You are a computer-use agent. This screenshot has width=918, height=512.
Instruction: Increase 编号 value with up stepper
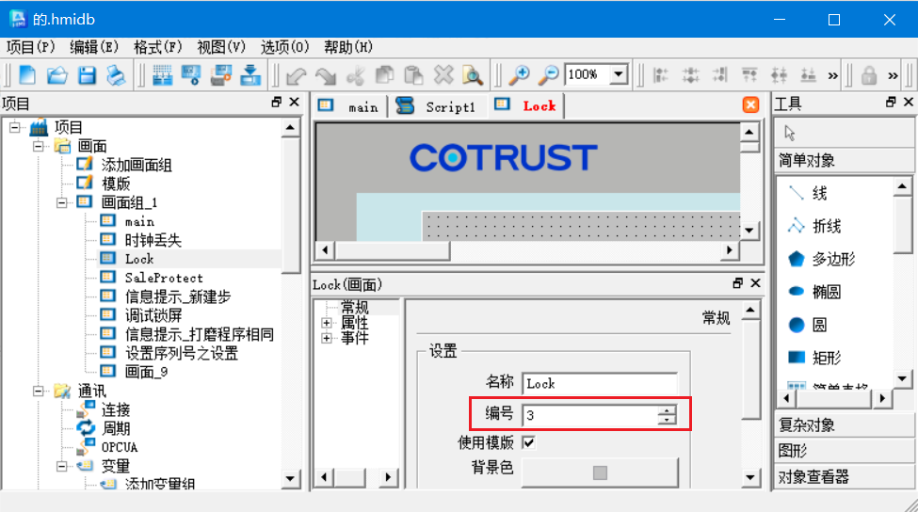pyautogui.click(x=667, y=409)
